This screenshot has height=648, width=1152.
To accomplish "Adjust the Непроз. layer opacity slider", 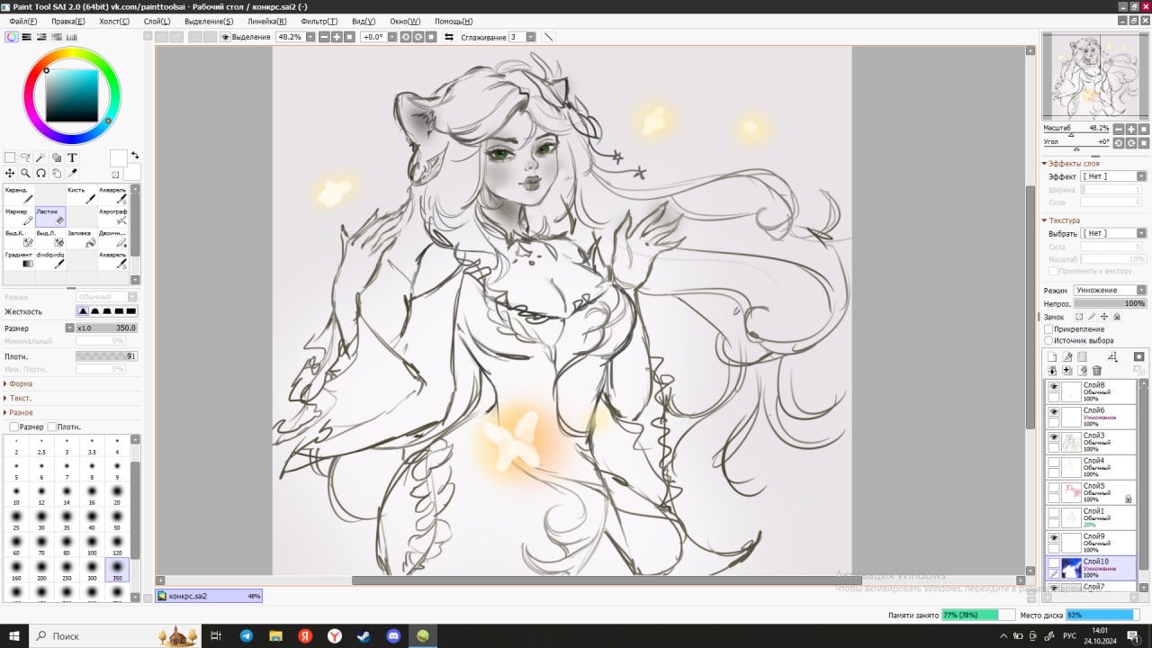I will (1110, 304).
